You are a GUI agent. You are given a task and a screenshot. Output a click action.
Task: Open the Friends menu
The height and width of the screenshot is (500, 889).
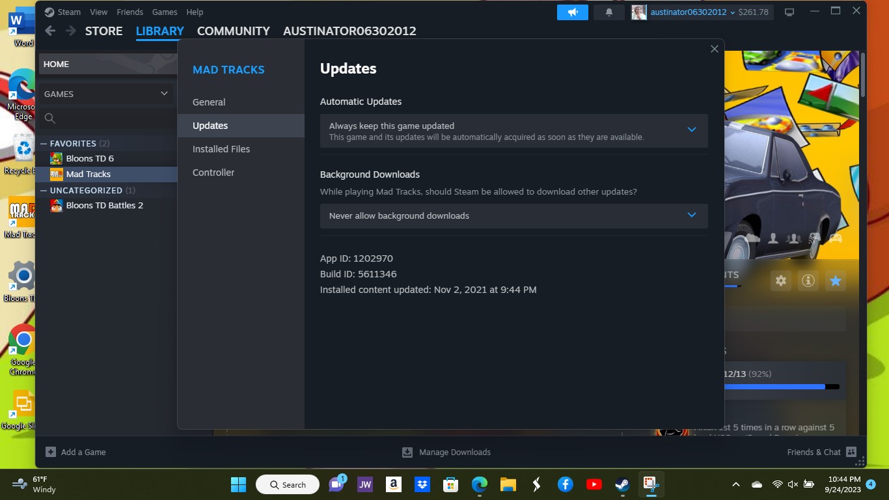[130, 12]
